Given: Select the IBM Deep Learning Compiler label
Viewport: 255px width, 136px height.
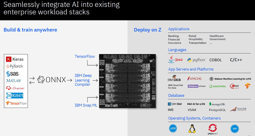Looking at the screenshot, I should 83,80.
